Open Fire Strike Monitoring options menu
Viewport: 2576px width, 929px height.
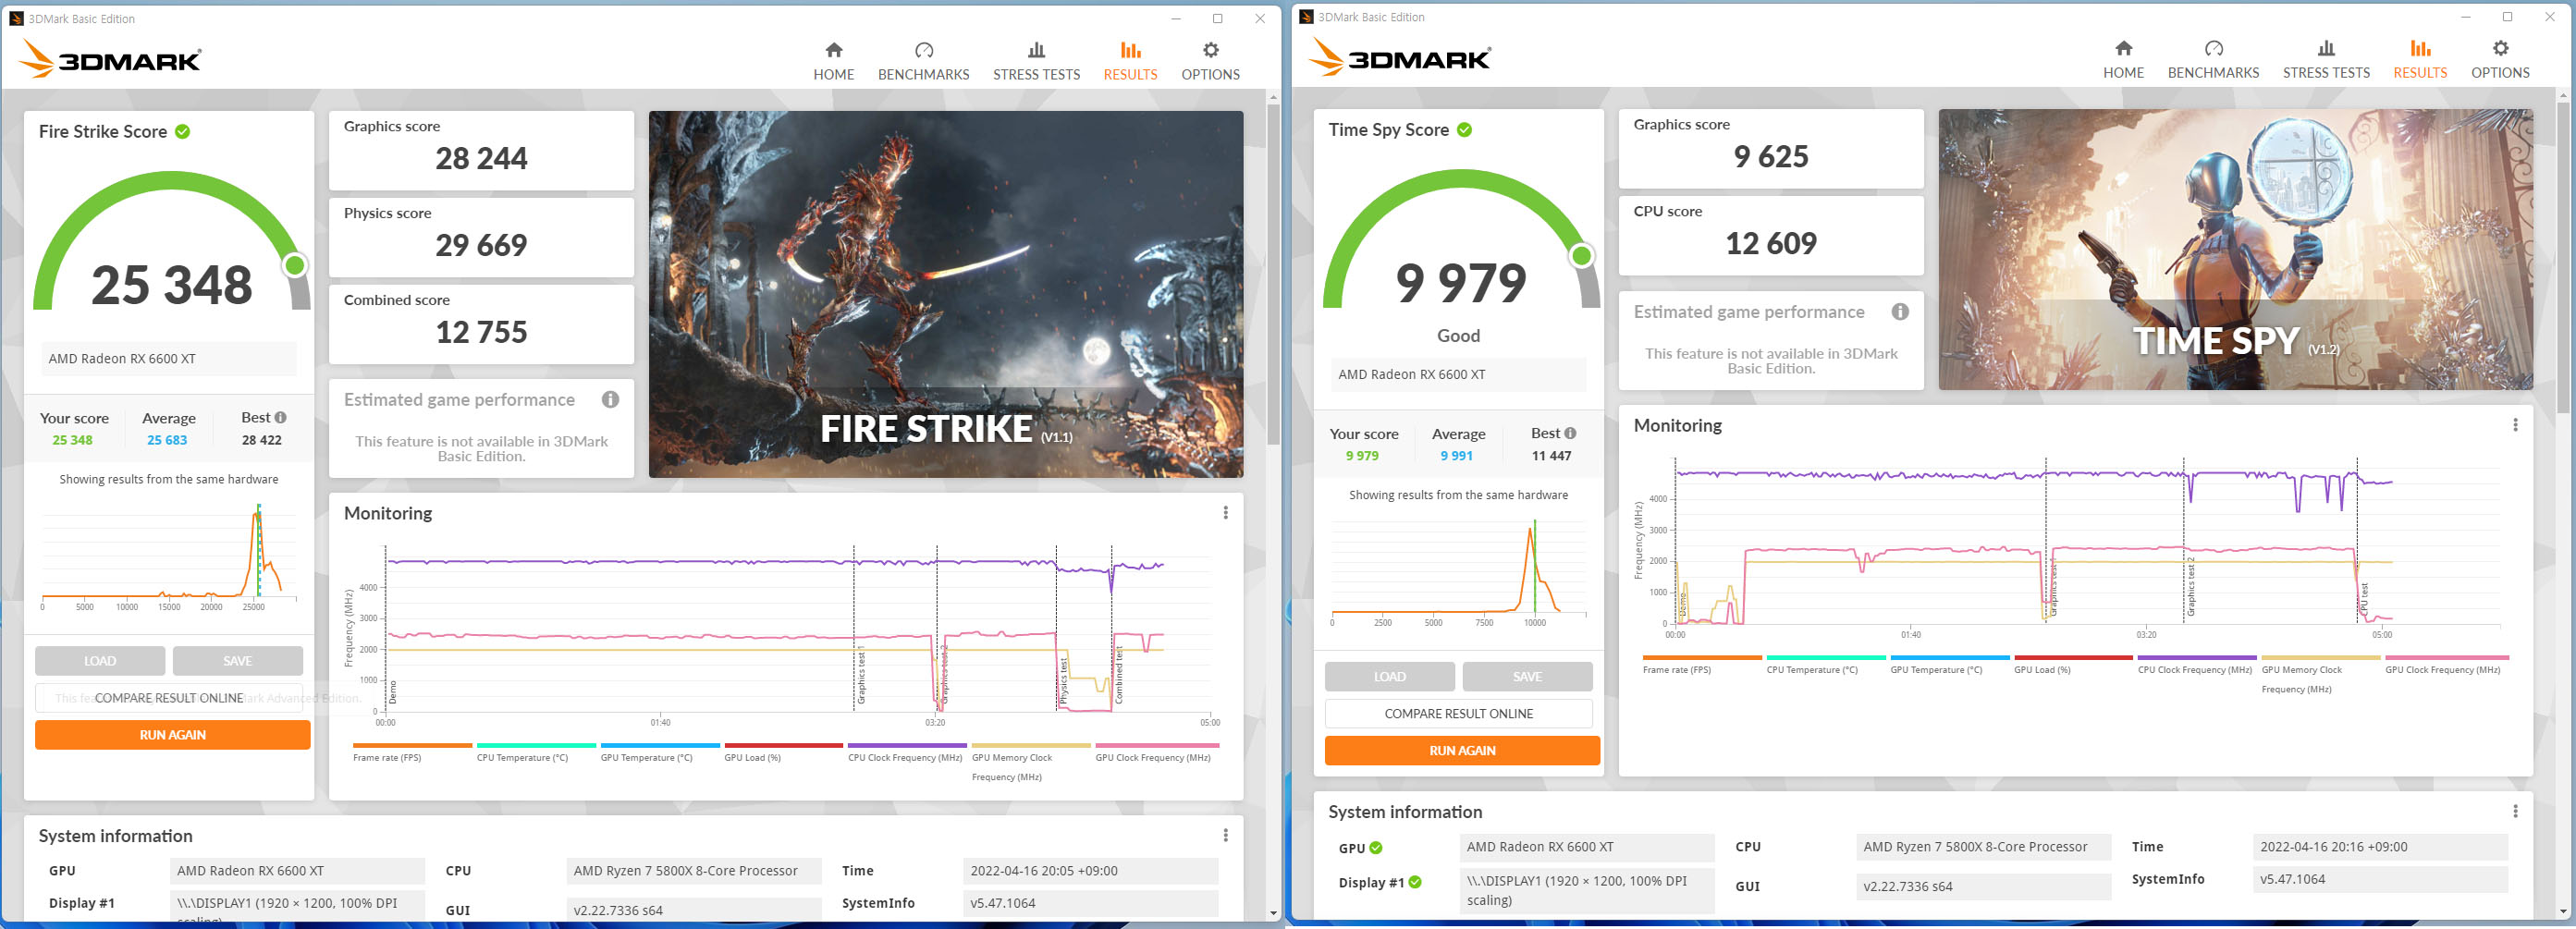coord(1225,512)
